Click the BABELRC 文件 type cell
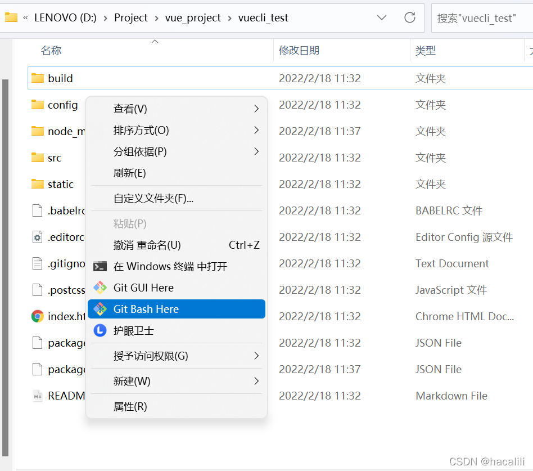This screenshot has width=533, height=471. coord(449,210)
